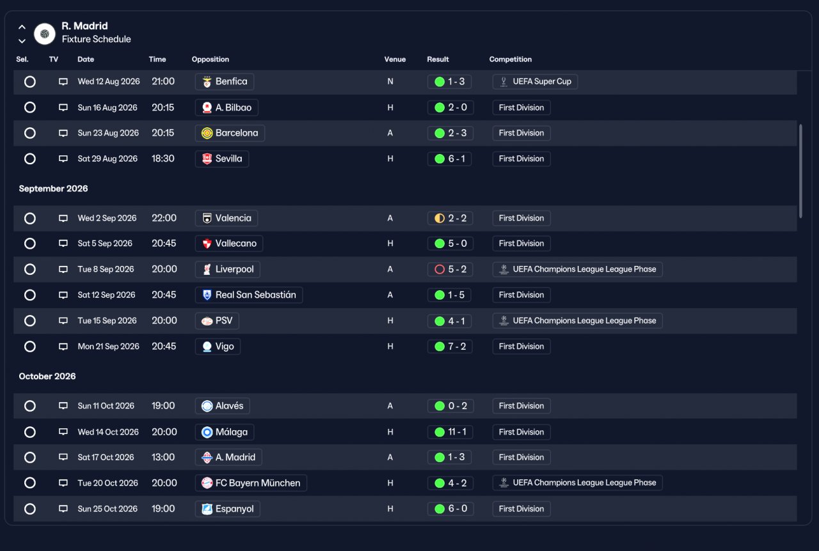Click the half-yellow draw indicator on Valencia result

point(440,219)
